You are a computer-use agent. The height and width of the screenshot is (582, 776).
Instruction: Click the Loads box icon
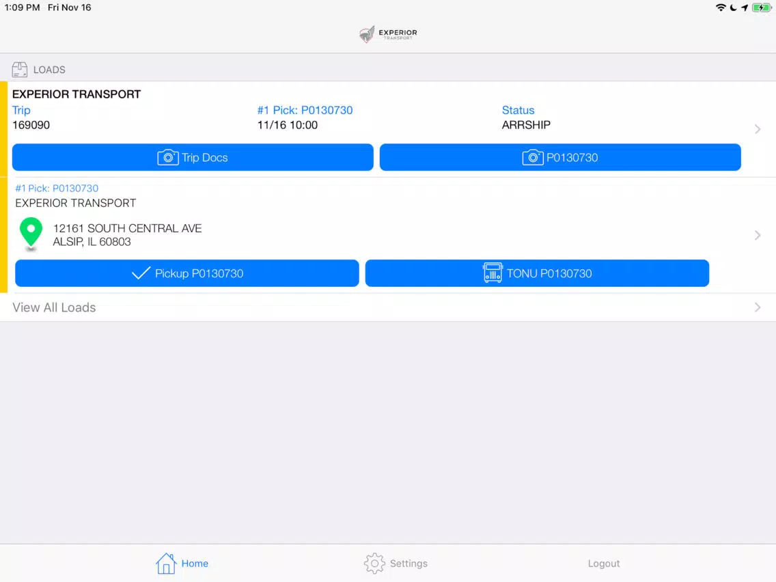(20, 70)
